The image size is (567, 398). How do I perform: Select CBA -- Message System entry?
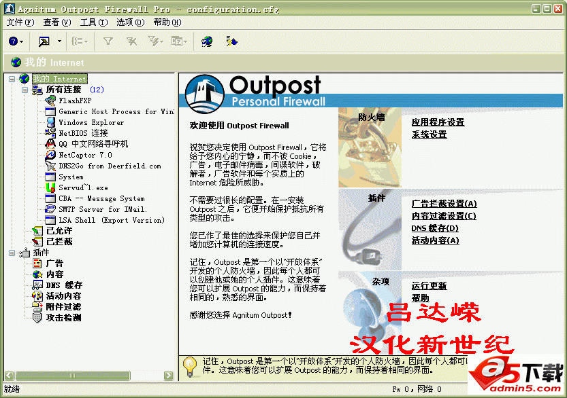click(x=101, y=198)
